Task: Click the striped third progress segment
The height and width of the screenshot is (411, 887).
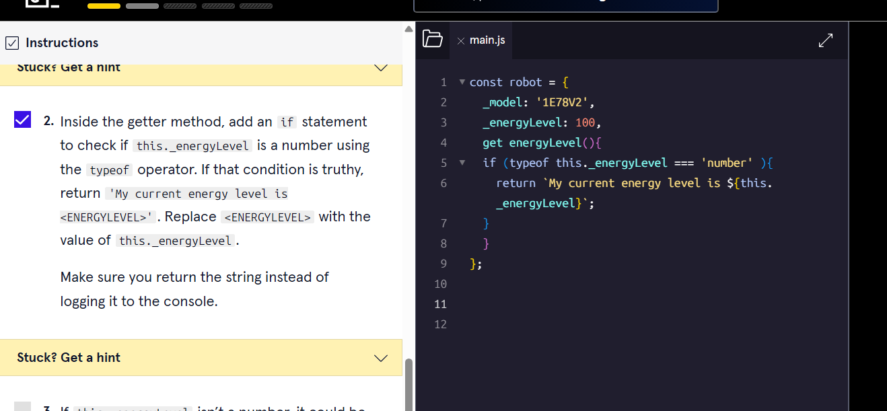Action: pyautogui.click(x=180, y=6)
